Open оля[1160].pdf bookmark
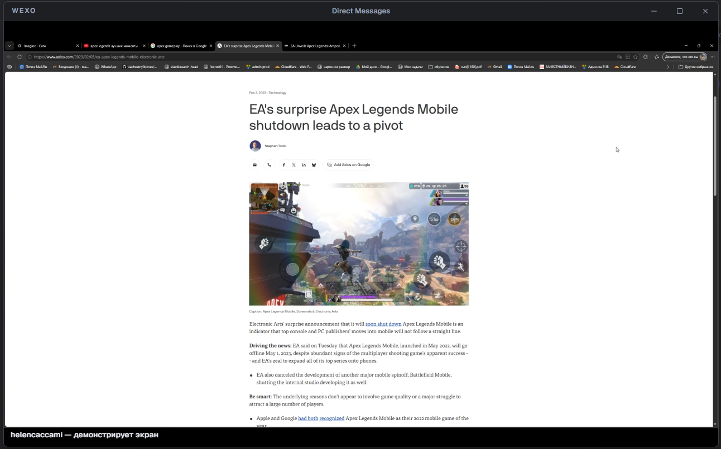The height and width of the screenshot is (449, 721). pyautogui.click(x=468, y=67)
